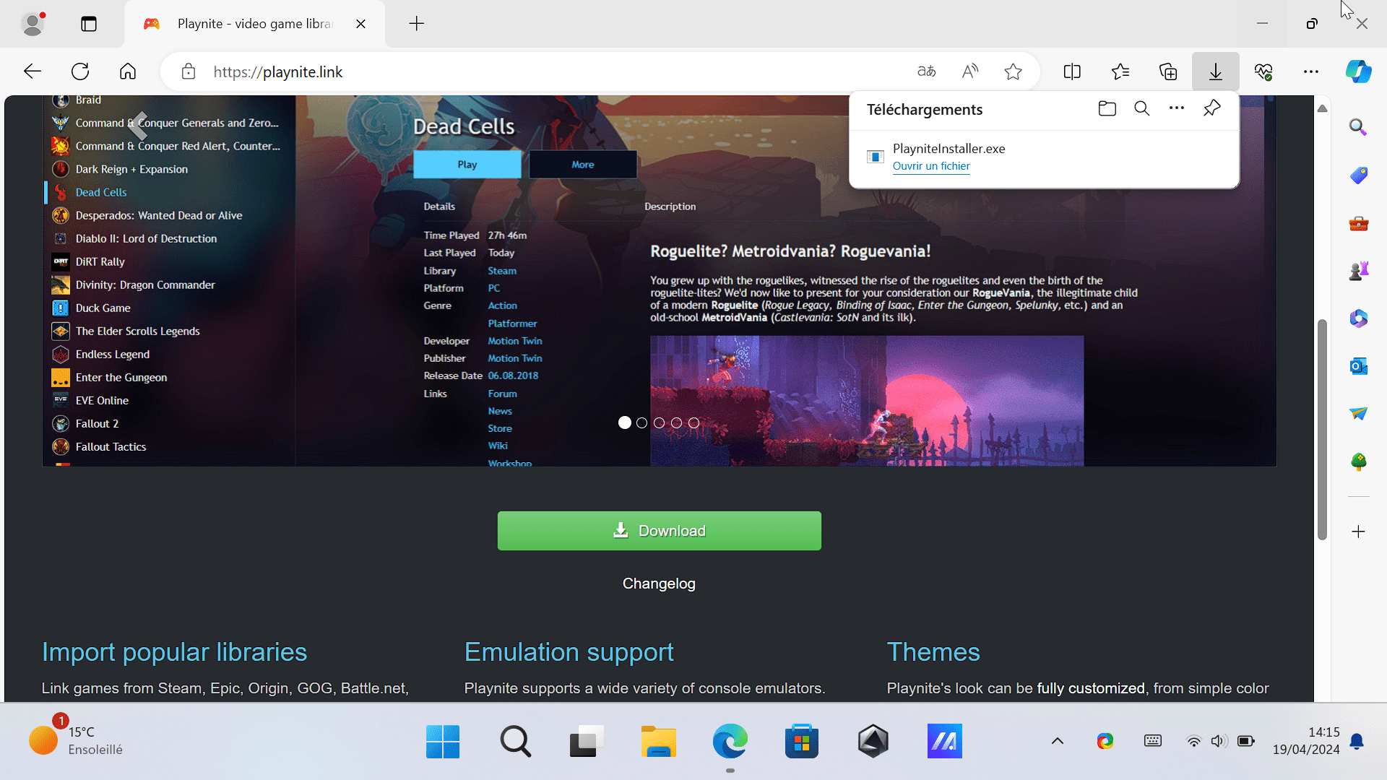The height and width of the screenshot is (780, 1387).
Task: Open Browser Essentials heart icon
Action: click(x=1263, y=71)
